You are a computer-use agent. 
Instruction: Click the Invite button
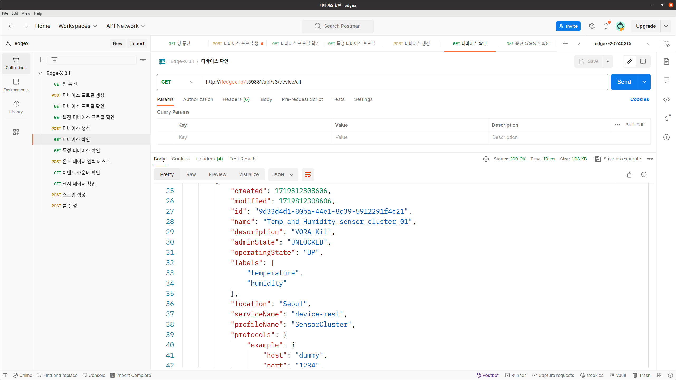point(568,26)
